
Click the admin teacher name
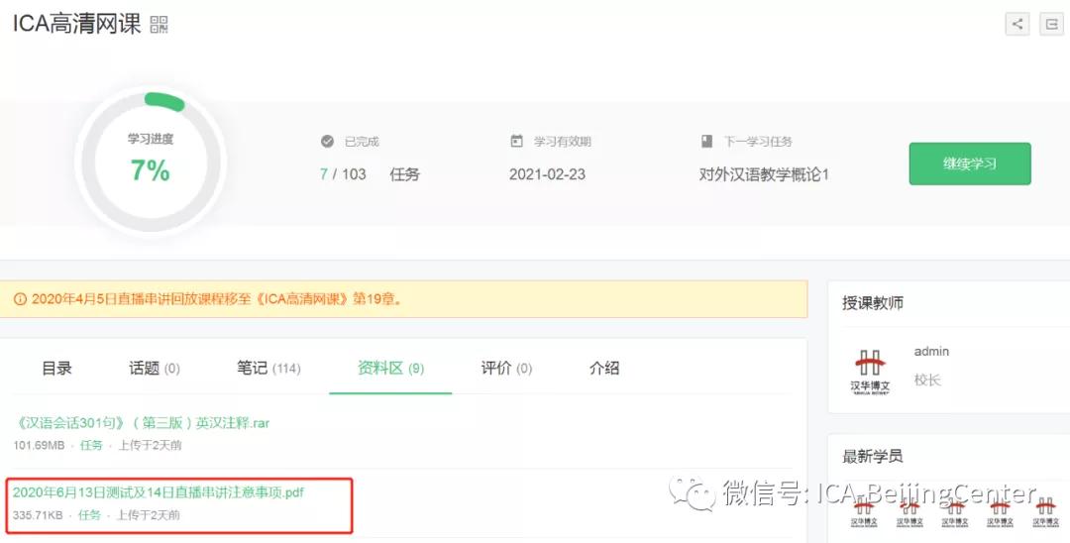931,352
